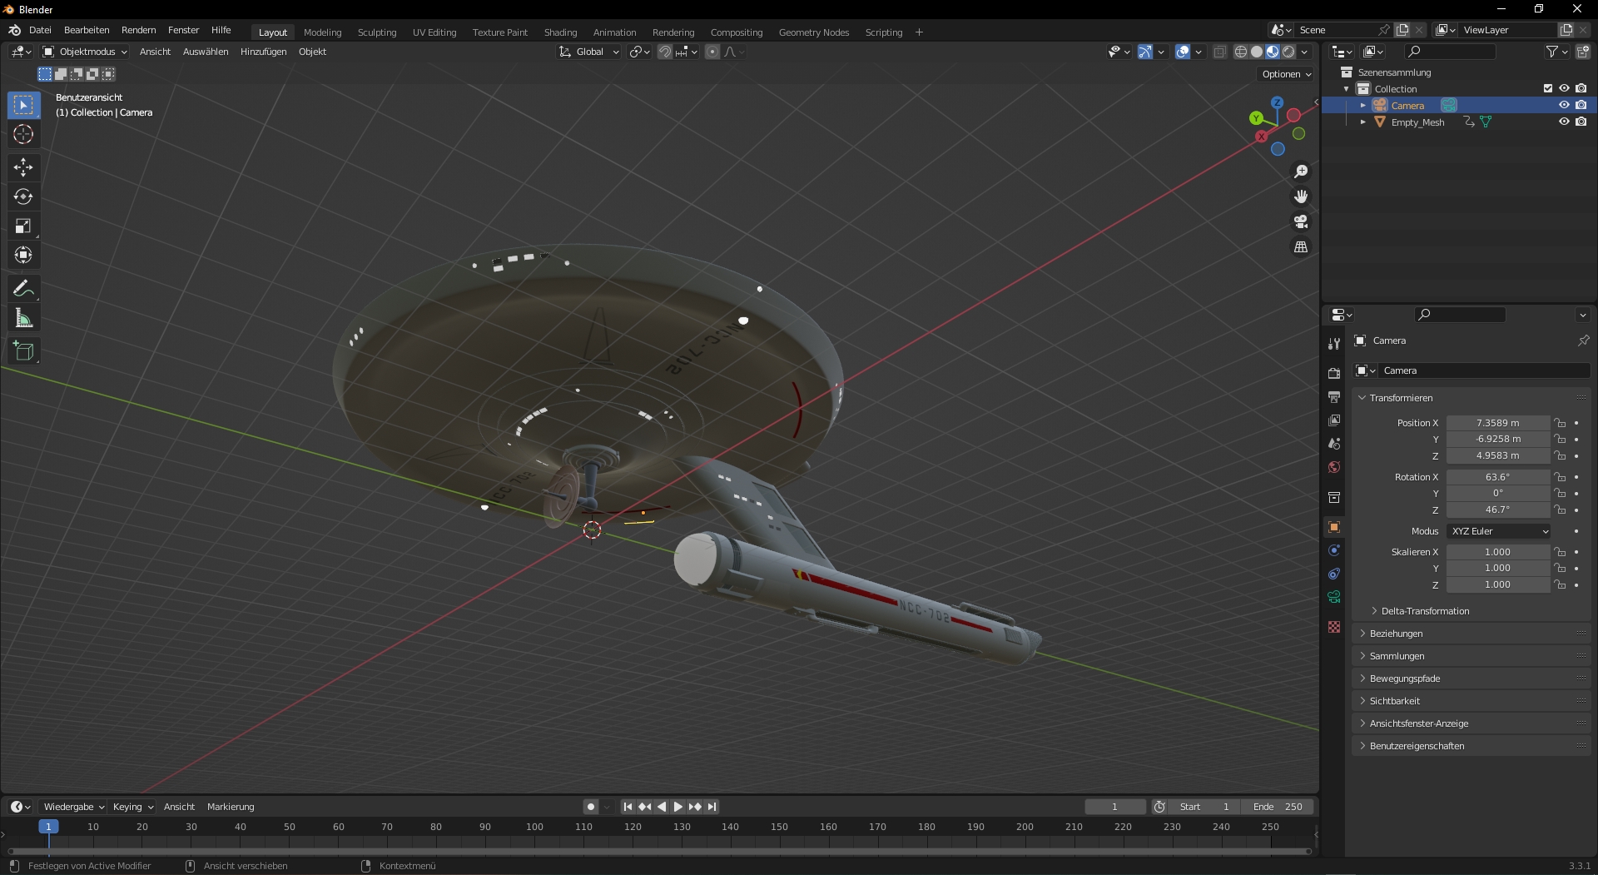Switch to the Scripting workspace tab
Viewport: 1598px width, 875px height.
click(x=884, y=32)
